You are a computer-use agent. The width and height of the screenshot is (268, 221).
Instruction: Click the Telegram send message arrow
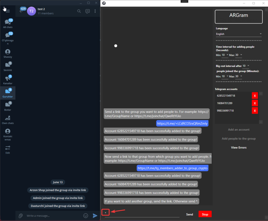tap(95, 216)
